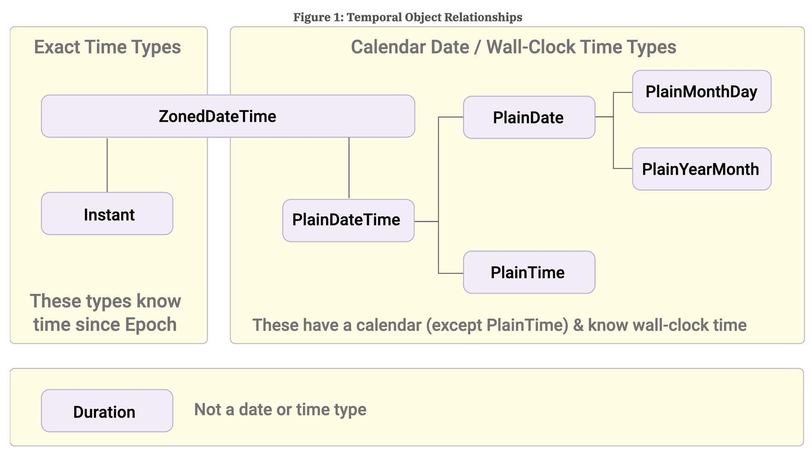Click the ZonedDateTime box
Screen dimensions: 812x457
pyautogui.click(x=228, y=116)
